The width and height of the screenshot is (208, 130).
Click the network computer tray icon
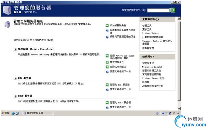(170, 113)
